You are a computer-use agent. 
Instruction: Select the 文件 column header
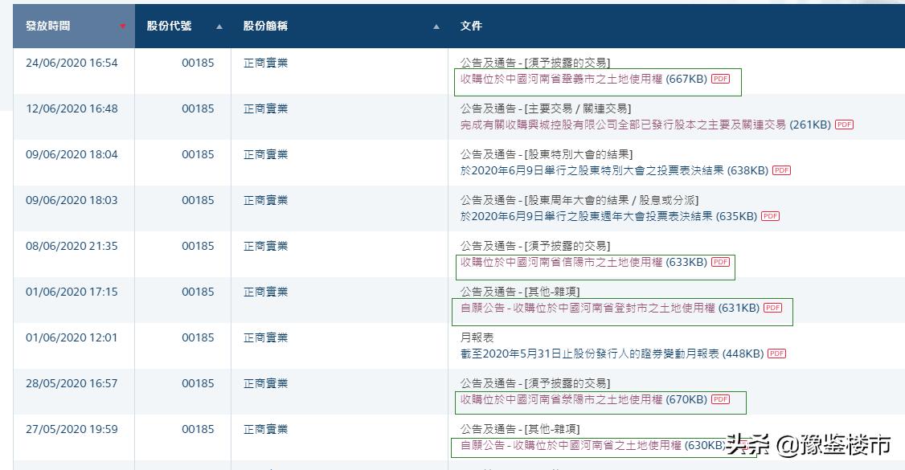pos(469,25)
